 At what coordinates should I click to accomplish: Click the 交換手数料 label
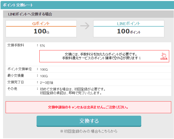coord(16,45)
